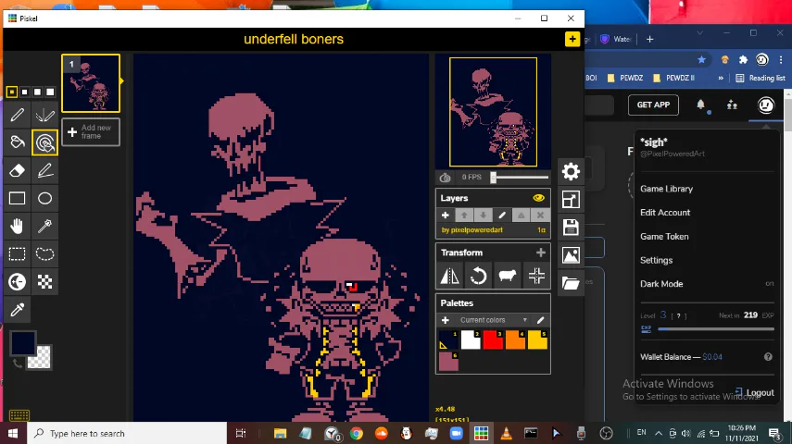Select the Lighten tool
Screen dimensions: 792x444
pyautogui.click(x=18, y=281)
